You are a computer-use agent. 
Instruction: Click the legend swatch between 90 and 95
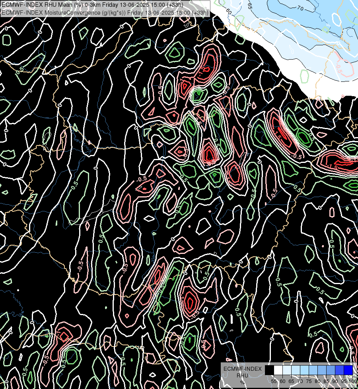[340, 370]
